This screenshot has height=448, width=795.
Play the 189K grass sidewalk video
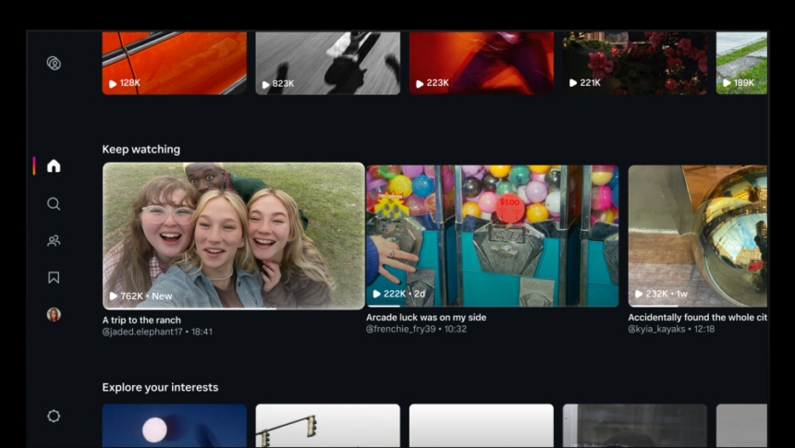[741, 63]
